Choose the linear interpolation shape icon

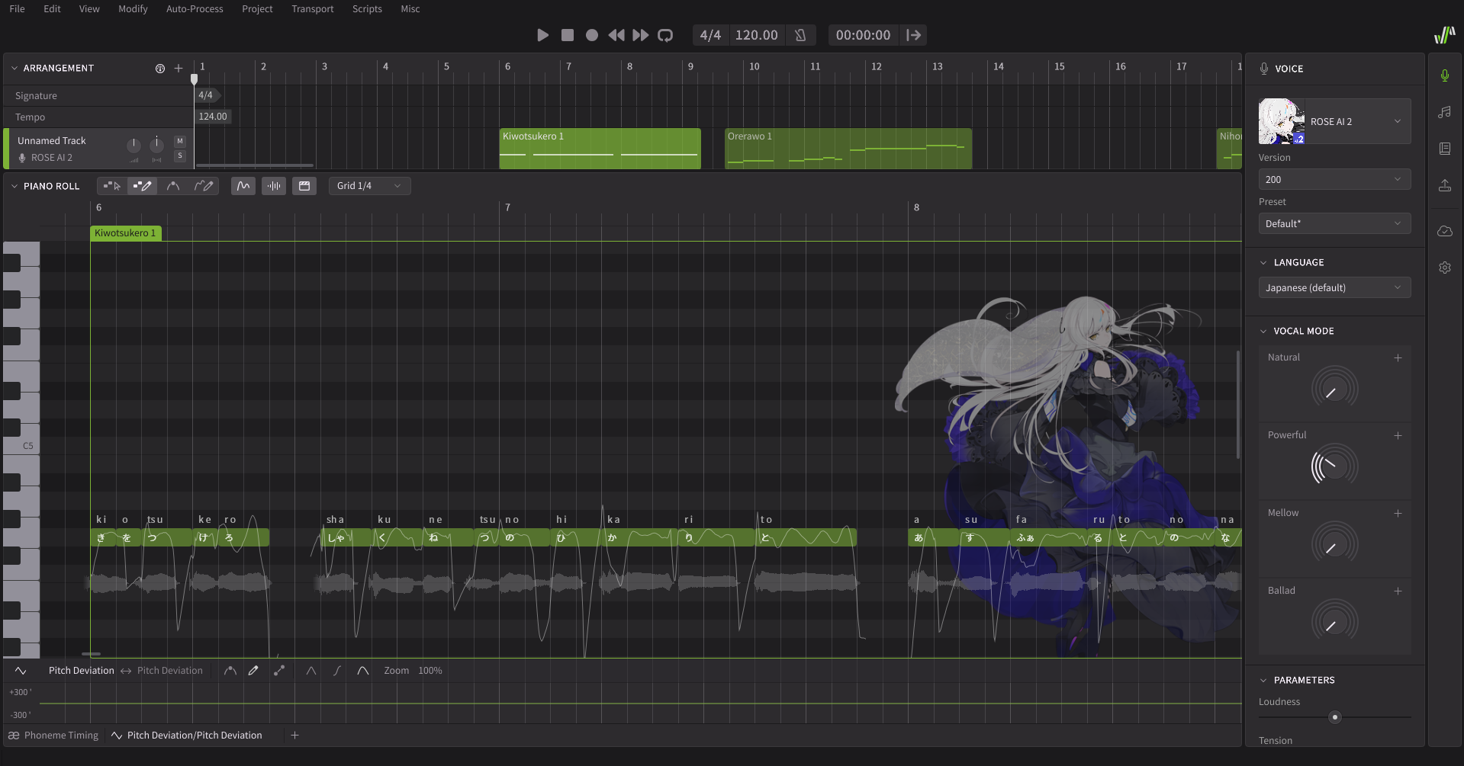click(x=311, y=671)
